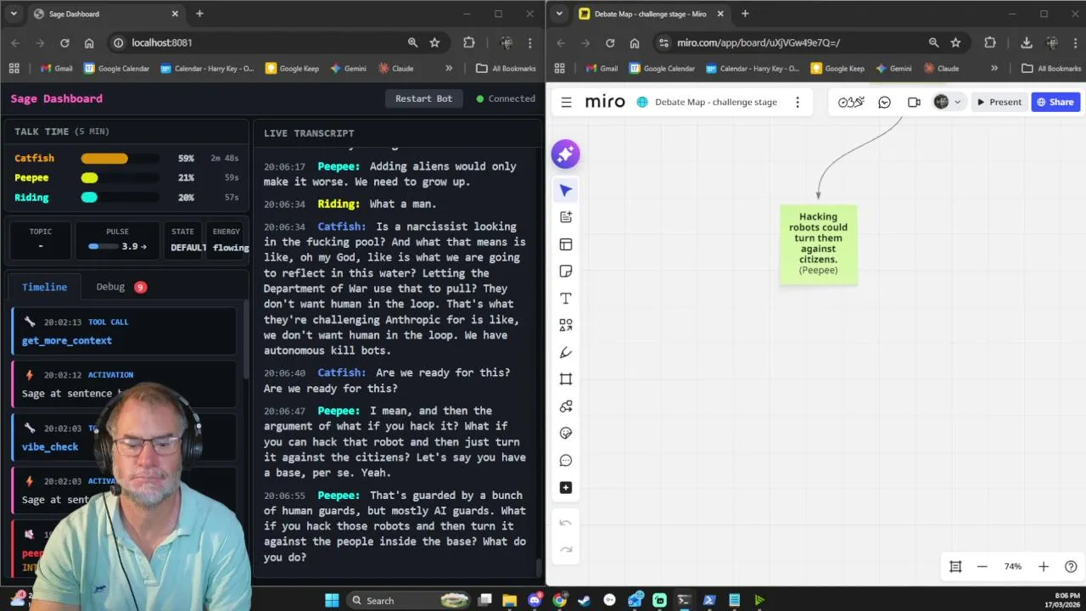1086x611 pixels.
Task: Click the Restart Bot button
Action: click(x=423, y=98)
